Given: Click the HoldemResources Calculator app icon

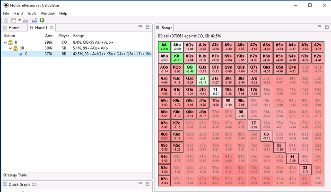Looking at the screenshot, I should tap(6, 5).
